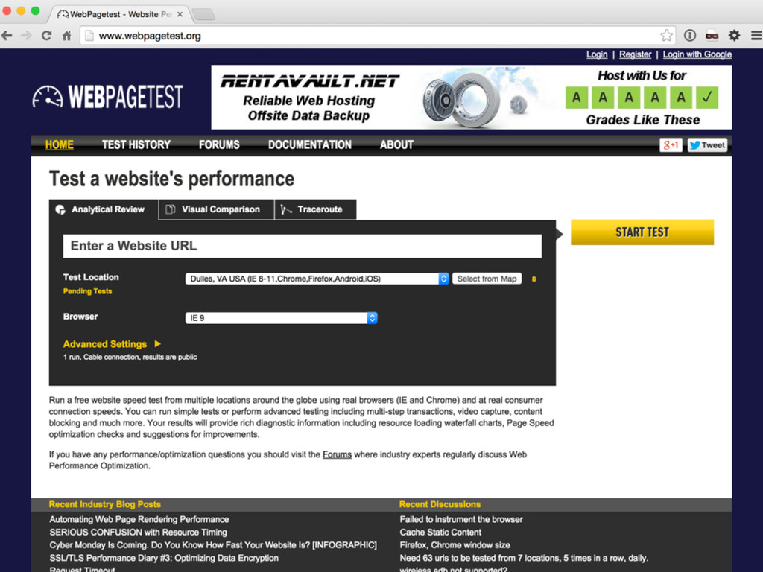Open the Test Location dropdown
763x572 pixels.
pos(317,279)
